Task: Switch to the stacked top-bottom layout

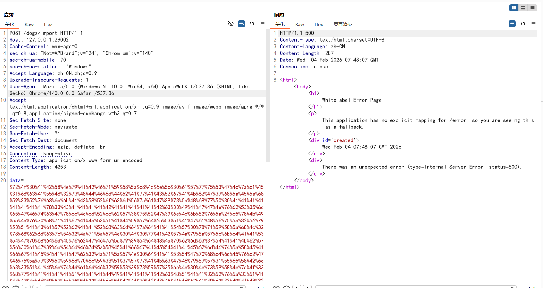Action: [x=523, y=8]
